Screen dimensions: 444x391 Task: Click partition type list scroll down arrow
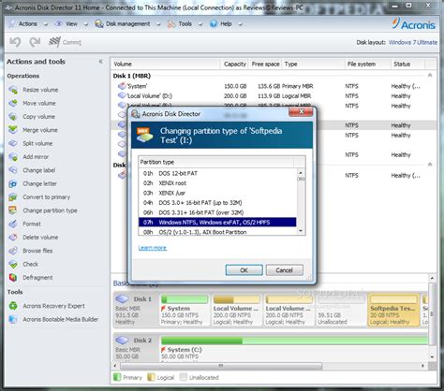(x=301, y=231)
